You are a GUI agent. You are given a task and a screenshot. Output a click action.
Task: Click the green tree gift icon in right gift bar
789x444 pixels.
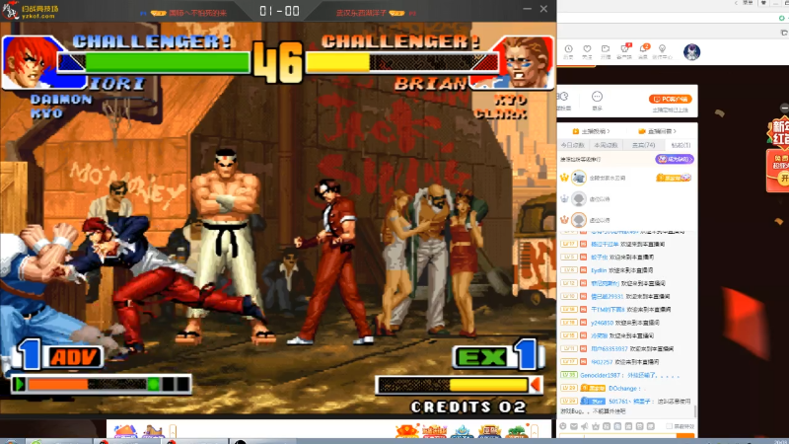tap(516, 431)
